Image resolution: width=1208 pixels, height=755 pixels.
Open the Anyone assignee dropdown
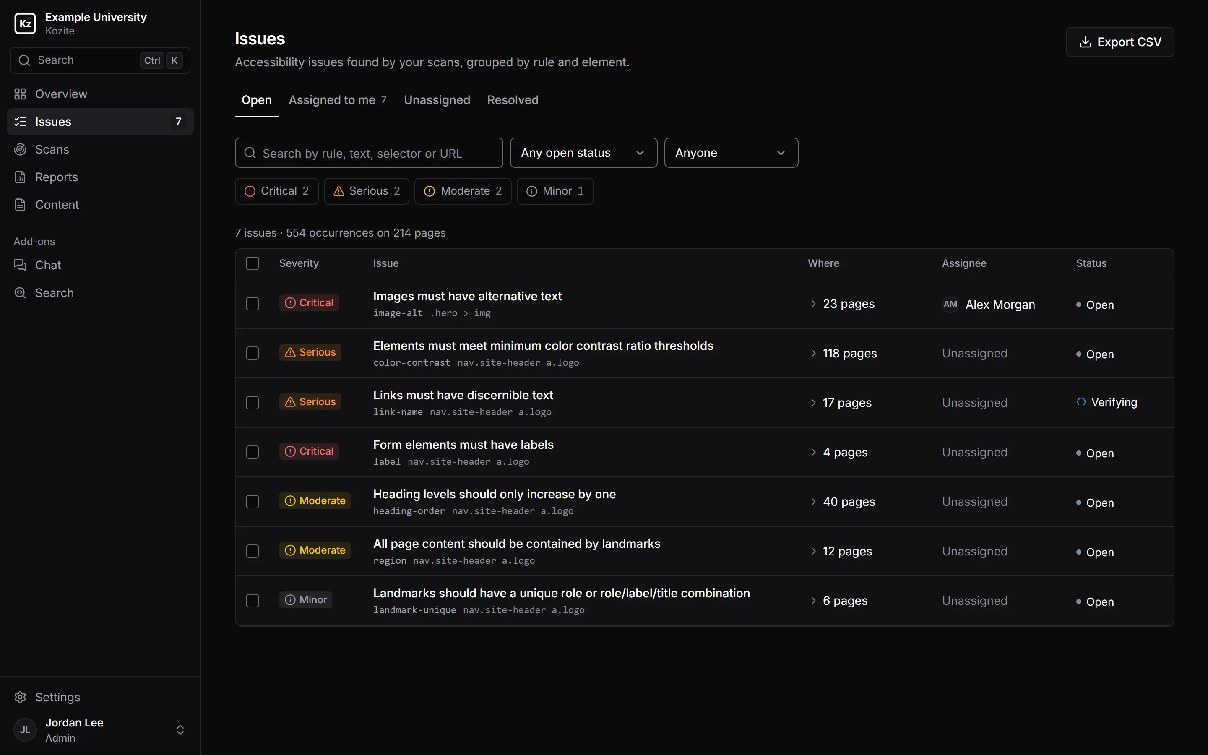point(731,153)
